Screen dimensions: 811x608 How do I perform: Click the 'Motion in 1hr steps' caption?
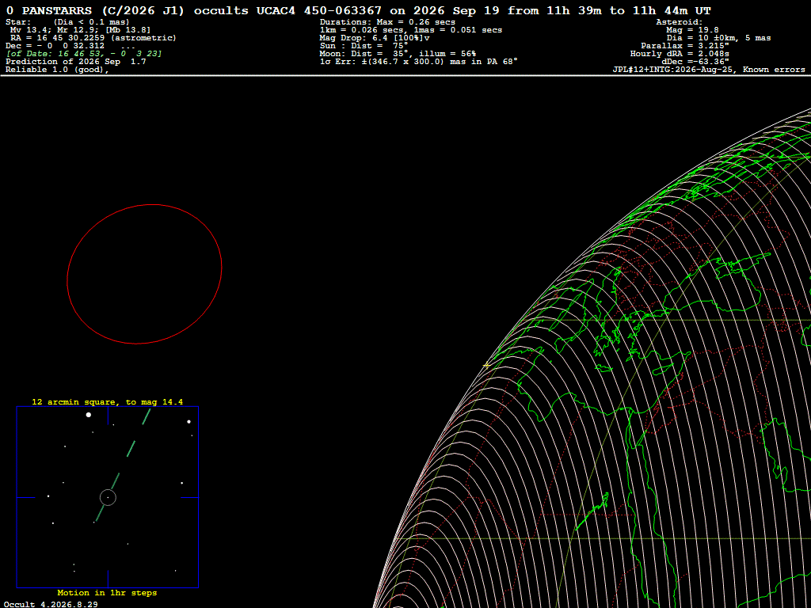pyautogui.click(x=107, y=593)
